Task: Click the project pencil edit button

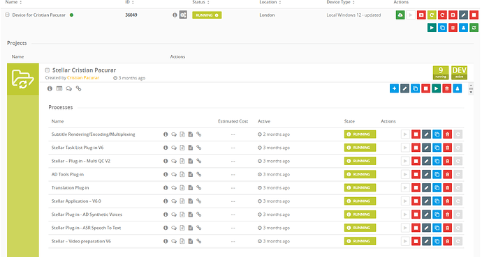Action: click(404, 88)
